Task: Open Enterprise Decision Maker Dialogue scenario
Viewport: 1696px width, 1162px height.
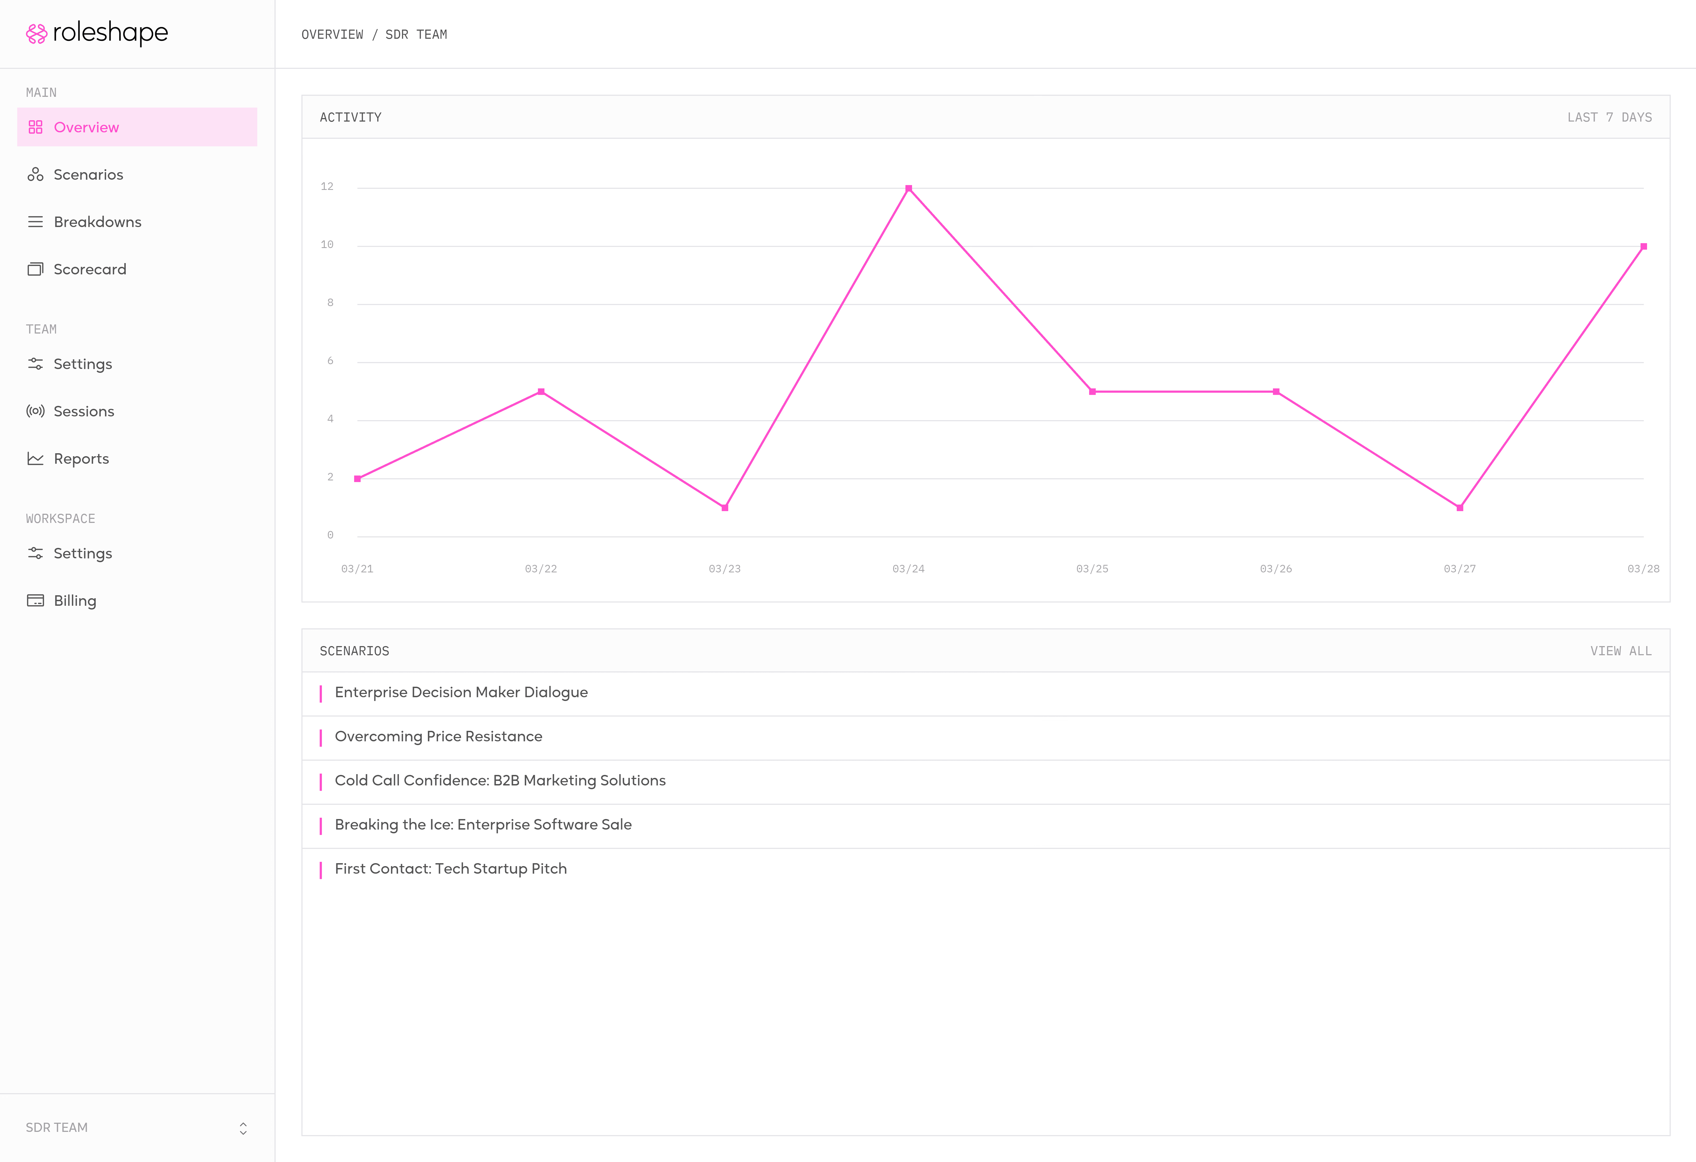Action: point(986,694)
